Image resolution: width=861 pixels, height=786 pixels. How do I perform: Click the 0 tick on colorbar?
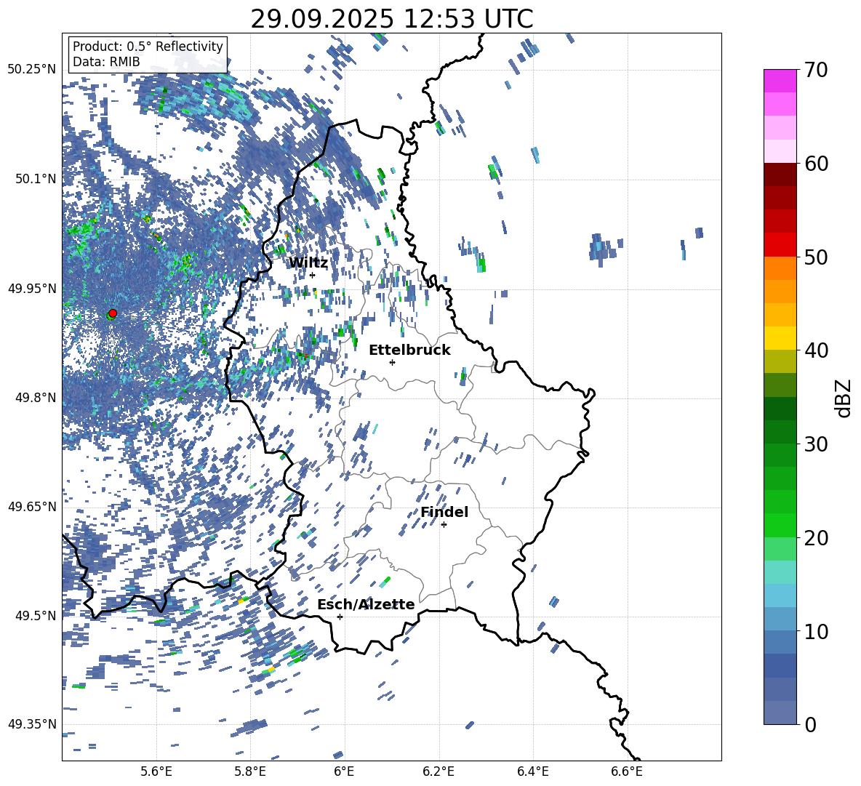[809, 724]
